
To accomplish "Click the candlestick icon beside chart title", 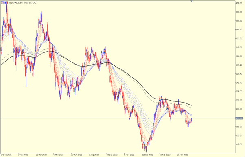I will (x=6, y=3).
